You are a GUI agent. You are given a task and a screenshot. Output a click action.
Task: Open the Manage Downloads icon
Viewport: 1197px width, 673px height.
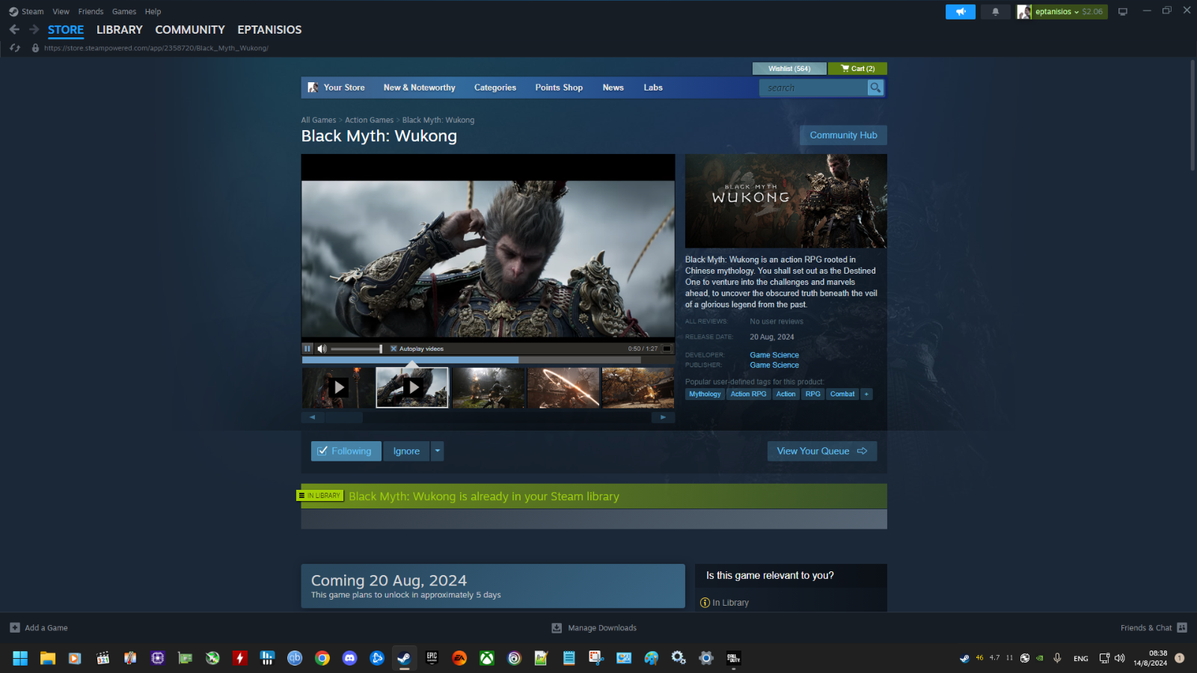557,627
